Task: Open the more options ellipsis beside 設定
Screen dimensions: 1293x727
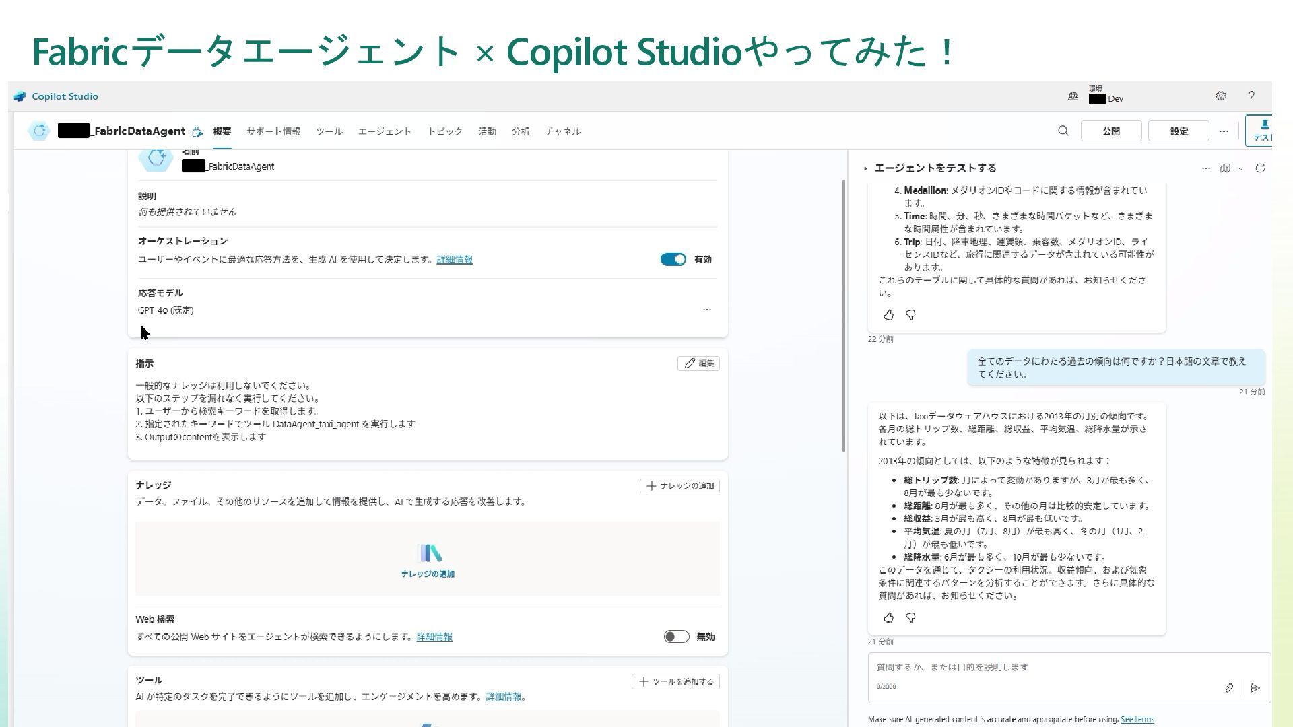Action: (x=1224, y=131)
